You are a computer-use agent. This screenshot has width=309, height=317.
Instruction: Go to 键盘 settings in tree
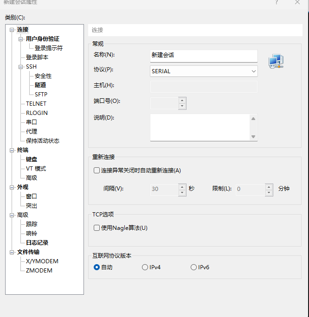click(x=32, y=159)
